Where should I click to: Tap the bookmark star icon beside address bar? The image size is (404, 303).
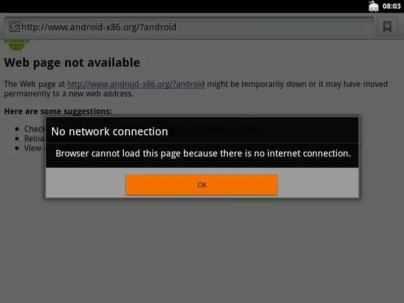tap(387, 27)
